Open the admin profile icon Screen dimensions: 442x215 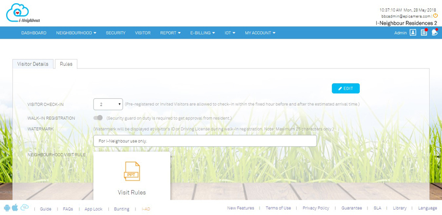coord(413,33)
